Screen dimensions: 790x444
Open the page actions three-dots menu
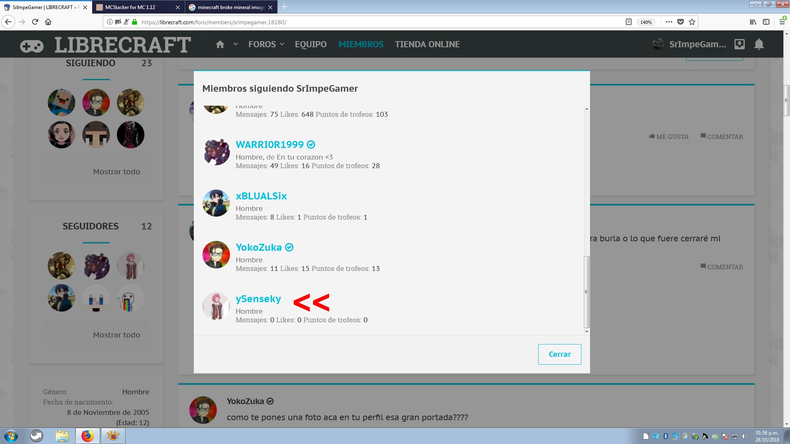click(669, 22)
